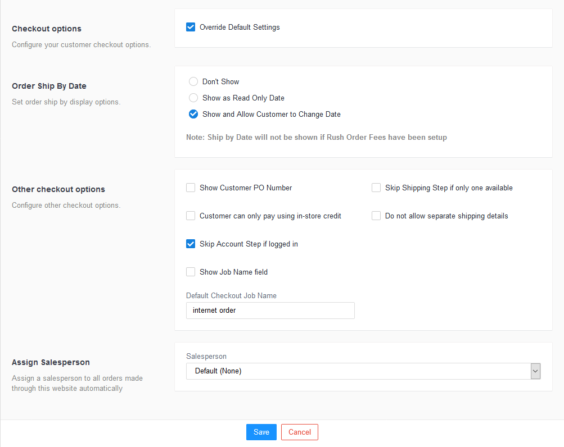This screenshot has width=564, height=447.
Task: Save the checkout settings
Action: click(261, 432)
